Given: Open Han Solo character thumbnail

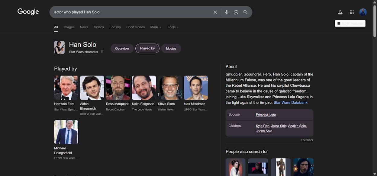Looking at the screenshot, I should click(x=59, y=47).
